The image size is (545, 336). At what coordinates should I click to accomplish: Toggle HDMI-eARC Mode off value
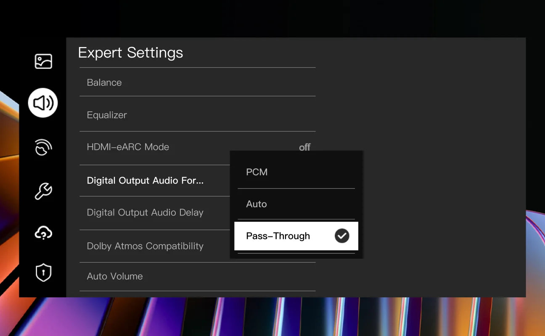[x=304, y=147]
